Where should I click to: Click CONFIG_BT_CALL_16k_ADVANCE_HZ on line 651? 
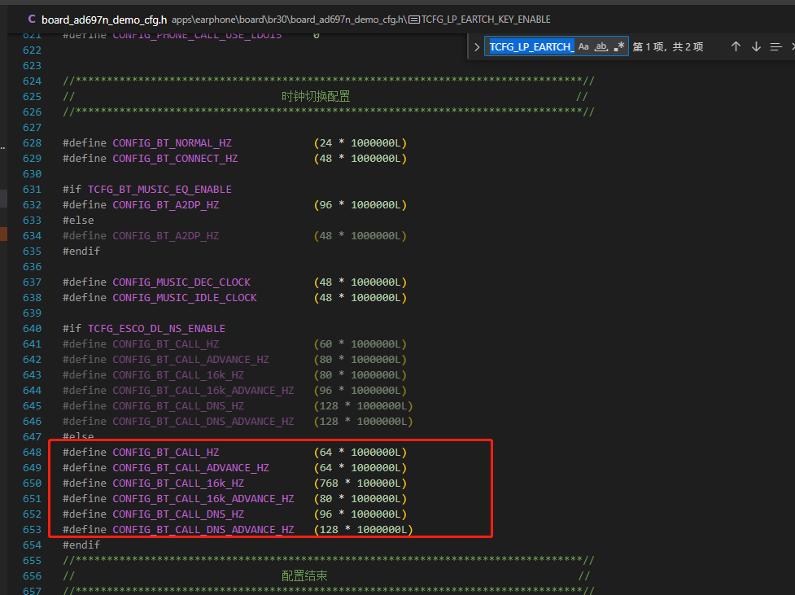203,499
